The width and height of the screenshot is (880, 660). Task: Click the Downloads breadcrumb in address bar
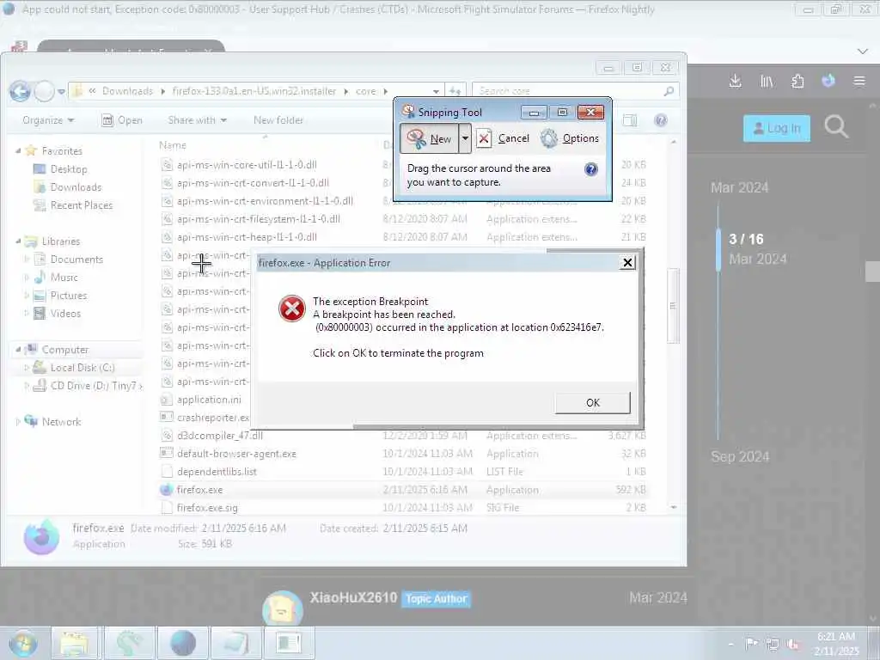127,91
